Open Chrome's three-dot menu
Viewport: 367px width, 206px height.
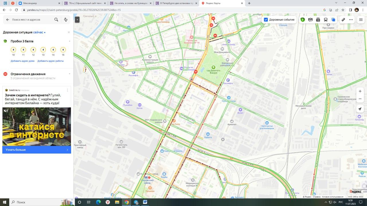pos(363,10)
